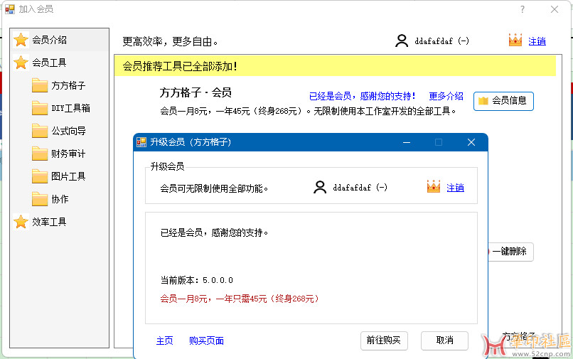The width and height of the screenshot is (573, 359).
Task: Click the 效率工具 star icon
Action: pos(21,222)
